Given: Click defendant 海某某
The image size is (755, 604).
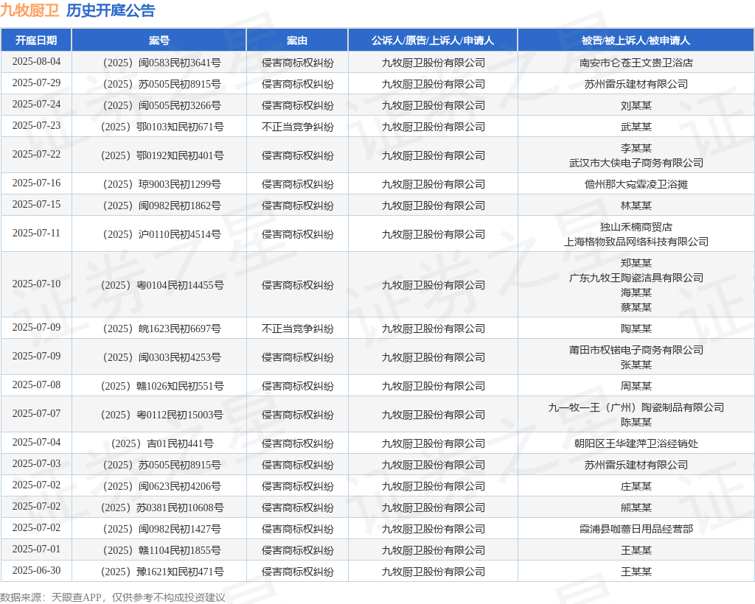Looking at the screenshot, I should [636, 292].
